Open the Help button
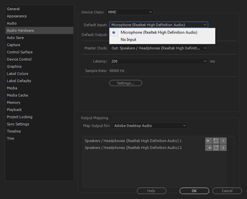The image size is (247, 199). (151, 191)
